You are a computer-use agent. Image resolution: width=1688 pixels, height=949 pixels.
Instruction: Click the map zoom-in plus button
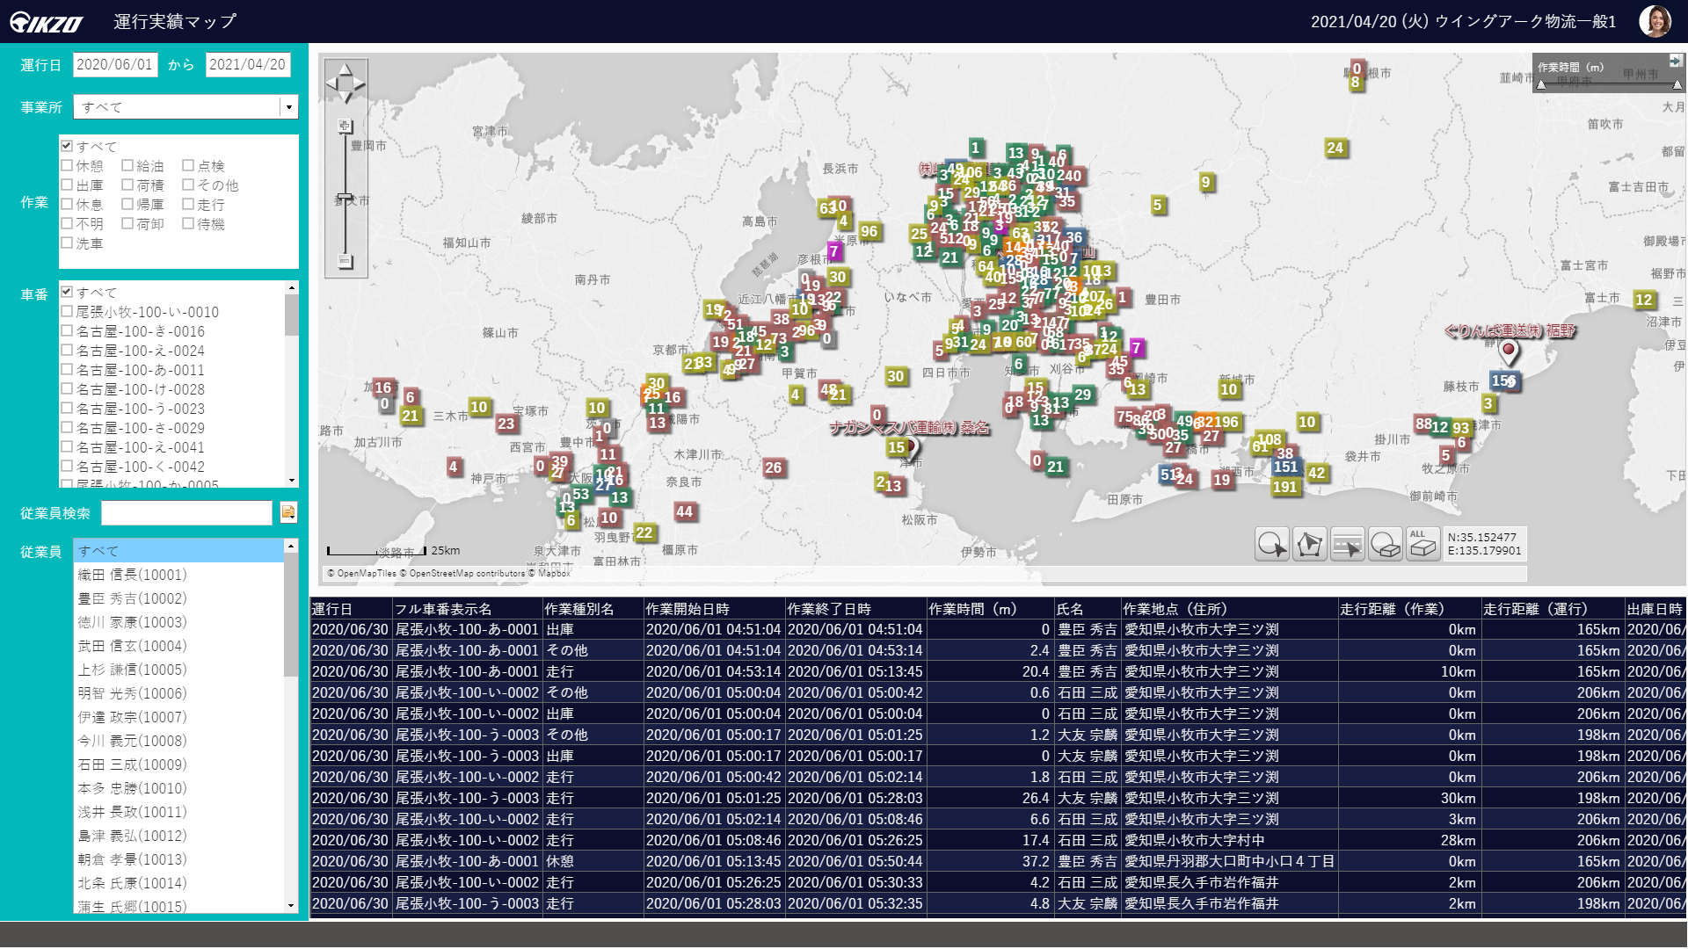click(x=346, y=127)
